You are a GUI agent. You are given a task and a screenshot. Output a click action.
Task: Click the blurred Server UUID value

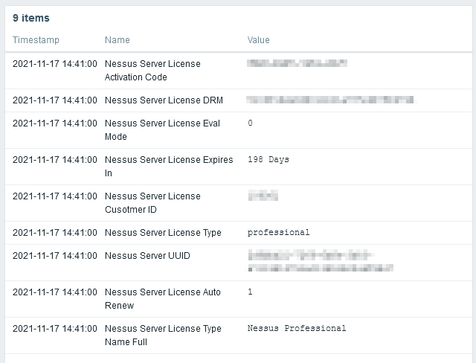(321, 260)
